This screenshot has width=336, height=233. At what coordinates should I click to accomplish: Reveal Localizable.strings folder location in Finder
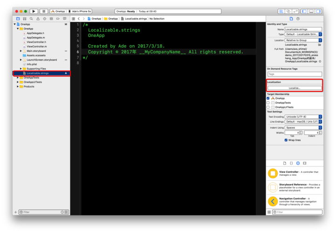pos(320,45)
